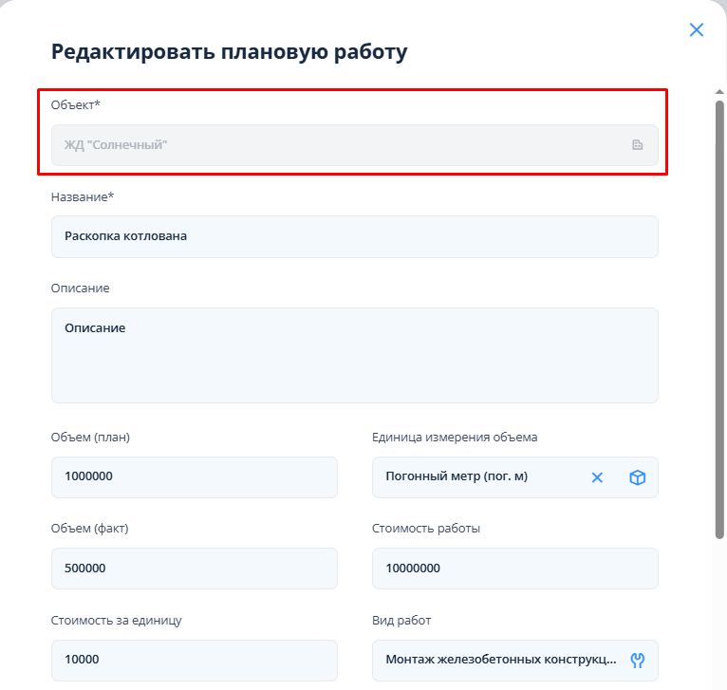727x690 pixels.
Task: Click the Единица измерения объема label
Action: 455,438
